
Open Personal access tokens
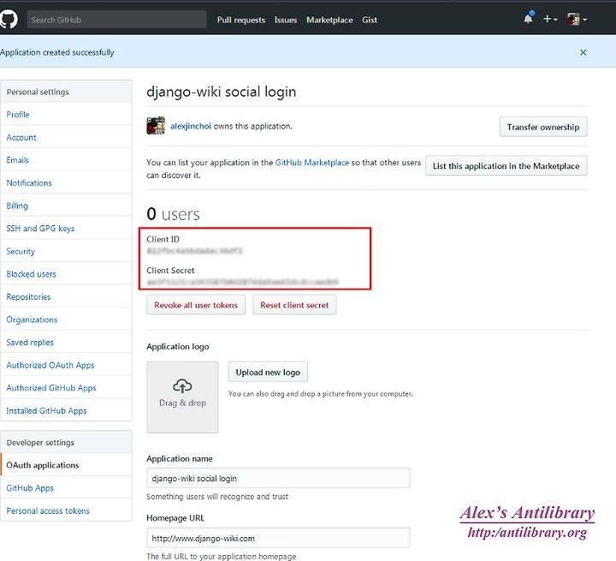click(66, 510)
